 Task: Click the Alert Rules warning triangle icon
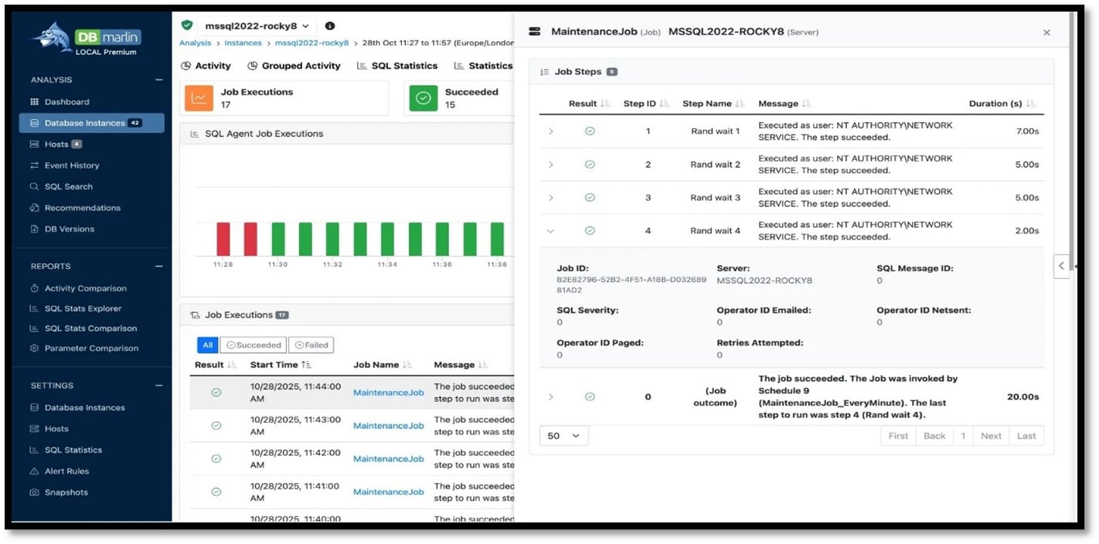(x=34, y=471)
